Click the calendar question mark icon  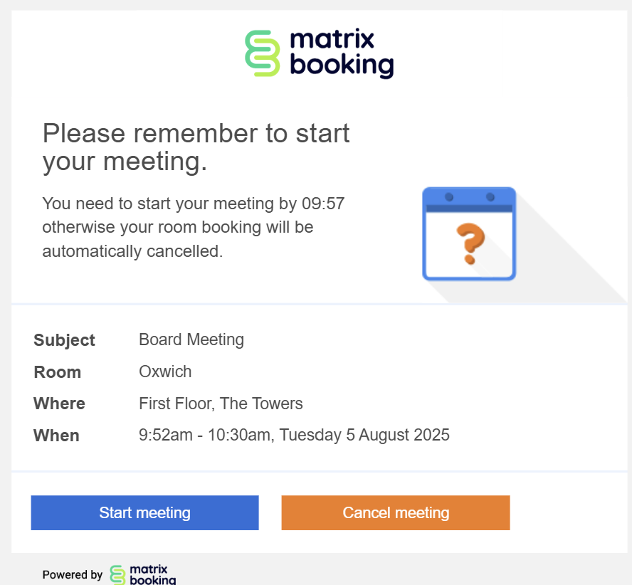(x=469, y=234)
